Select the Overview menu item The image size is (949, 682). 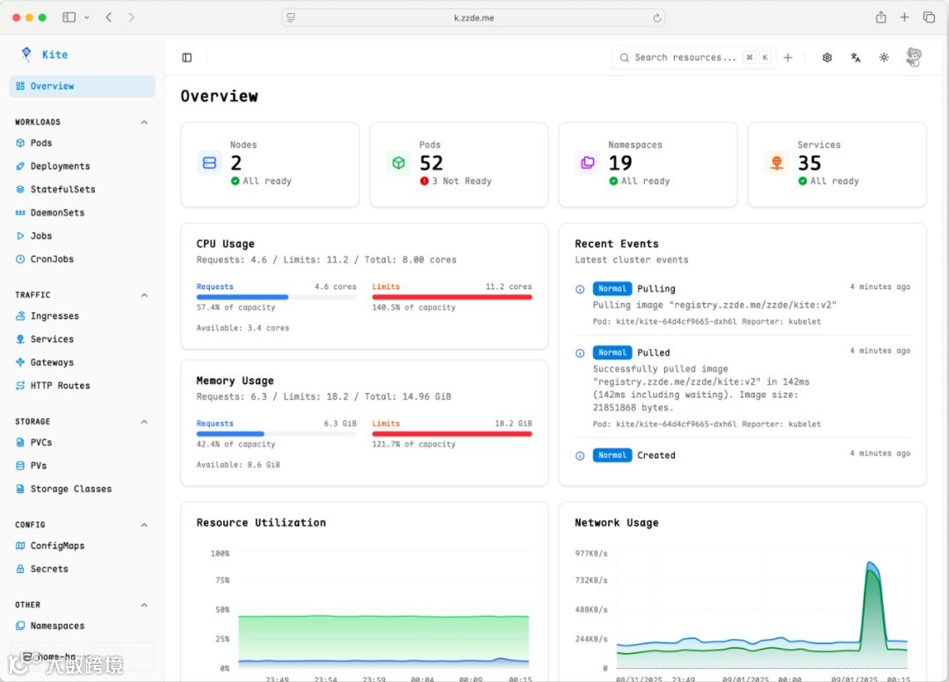(x=83, y=86)
